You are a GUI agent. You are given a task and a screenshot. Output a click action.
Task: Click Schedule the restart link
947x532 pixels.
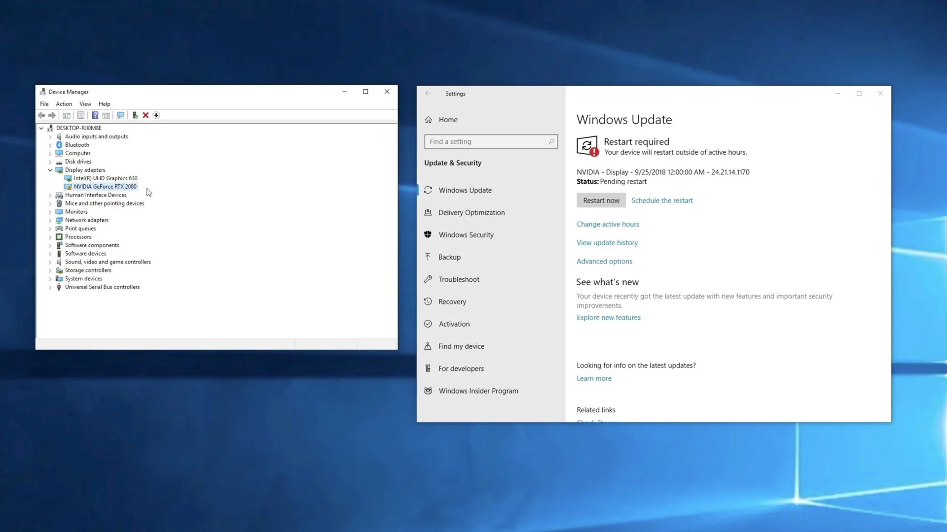662,200
